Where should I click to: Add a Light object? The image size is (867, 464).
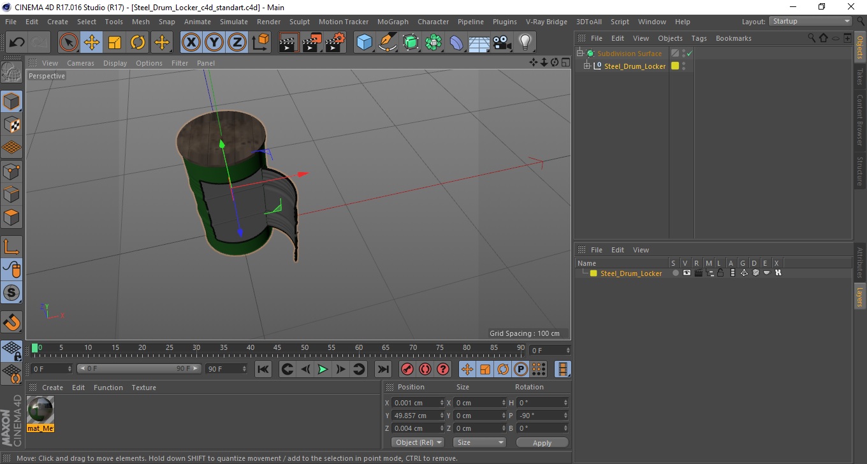(x=525, y=43)
